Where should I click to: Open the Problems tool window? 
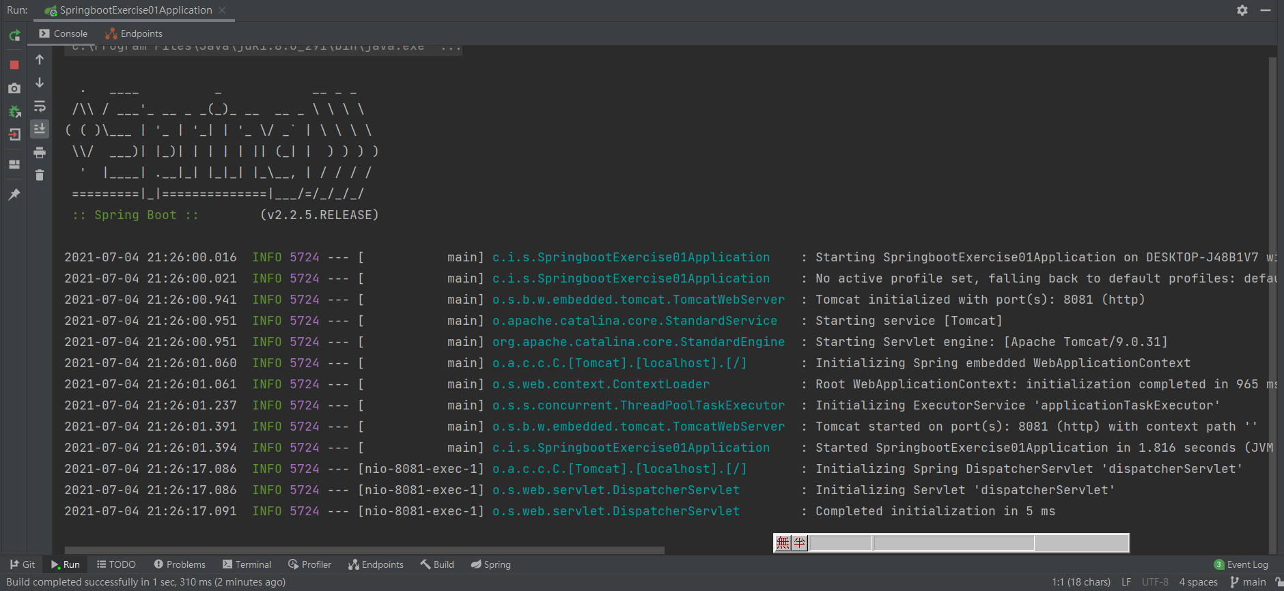click(180, 564)
